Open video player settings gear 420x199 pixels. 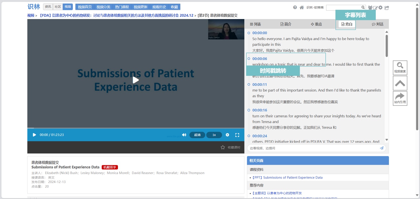[x=227, y=135]
